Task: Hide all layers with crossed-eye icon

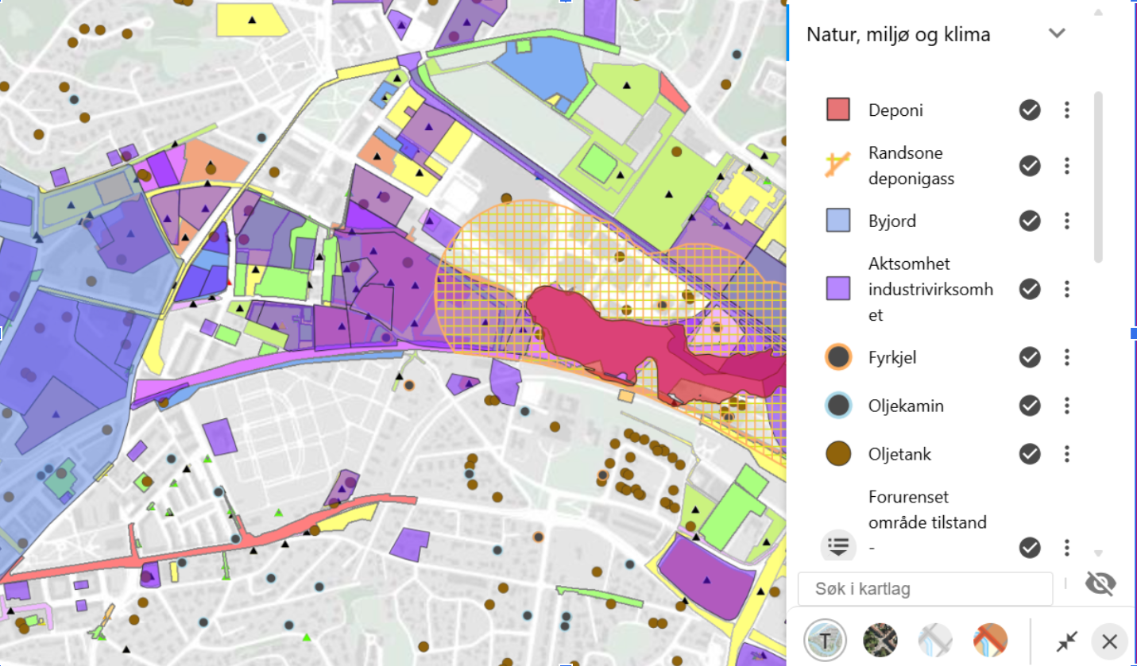Action: click(x=1100, y=584)
